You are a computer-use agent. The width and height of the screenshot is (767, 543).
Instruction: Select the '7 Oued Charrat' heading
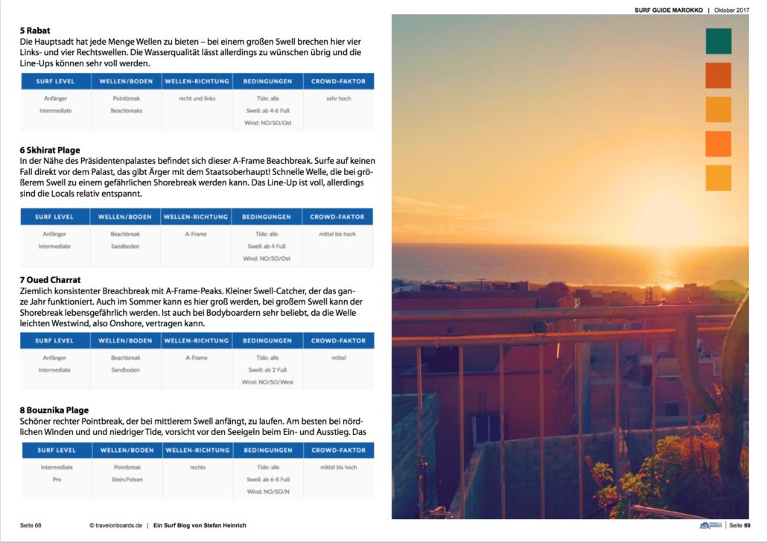pyautogui.click(x=50, y=280)
